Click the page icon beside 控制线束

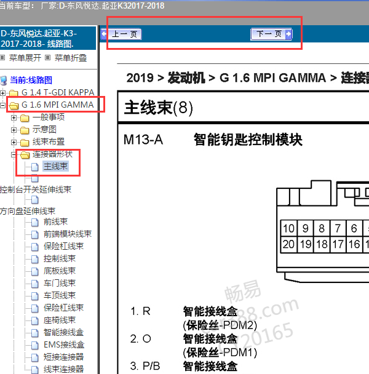pyautogui.click(x=35, y=259)
